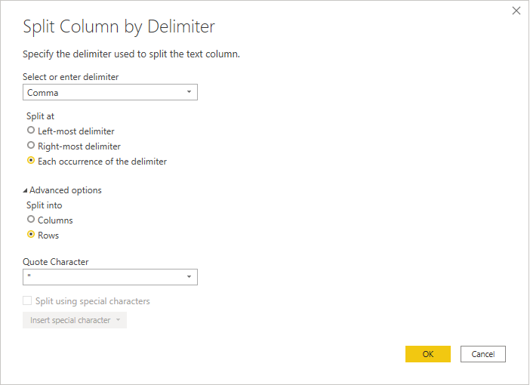Click the 'Specify the delimiter used' instruction text
Viewport: 530px width, 385px height.
(x=131, y=54)
